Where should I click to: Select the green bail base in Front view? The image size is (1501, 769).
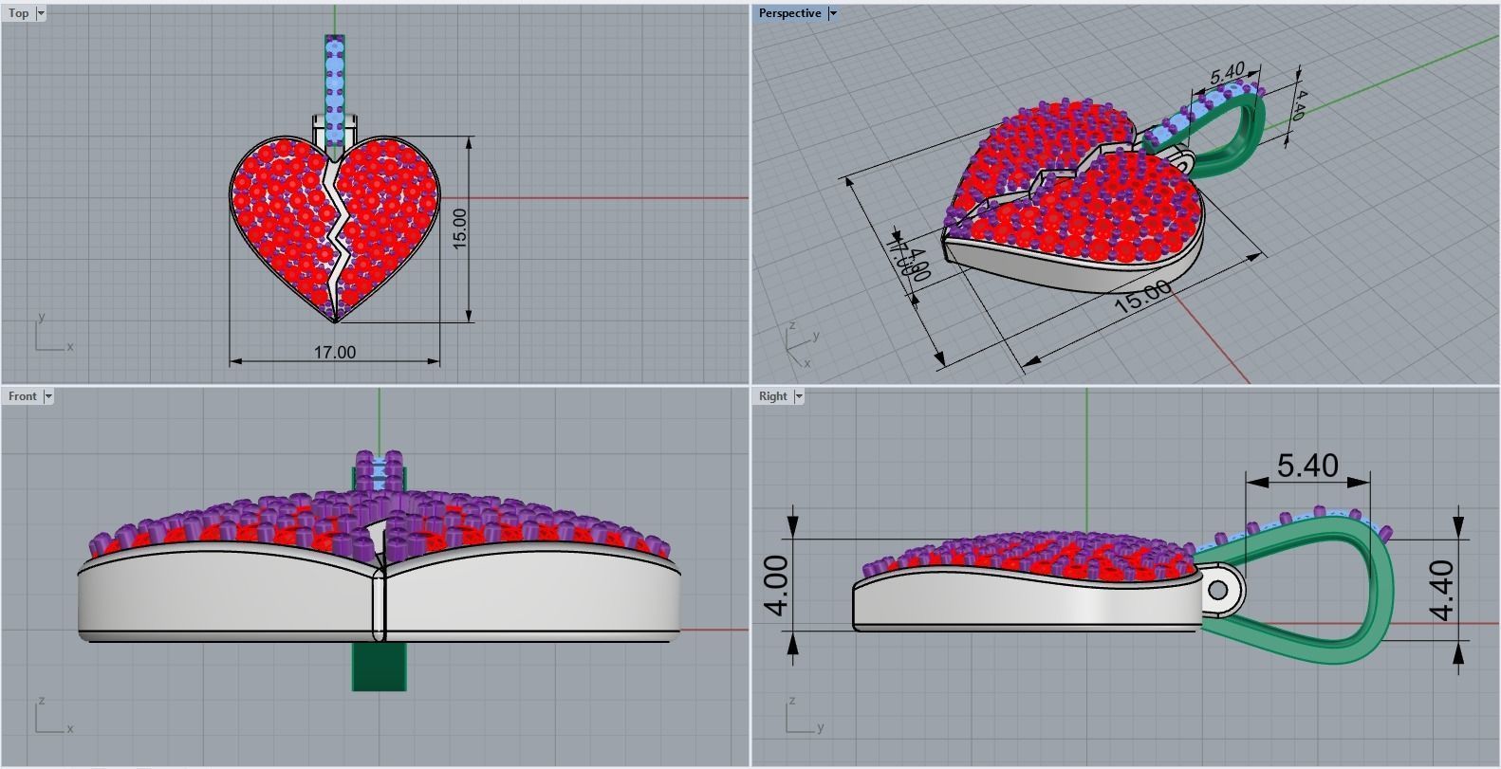(380, 667)
